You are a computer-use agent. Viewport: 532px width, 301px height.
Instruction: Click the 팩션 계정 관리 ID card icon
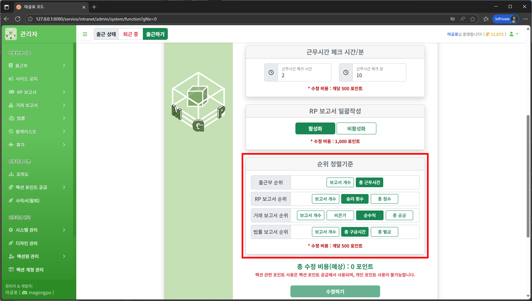(11, 269)
